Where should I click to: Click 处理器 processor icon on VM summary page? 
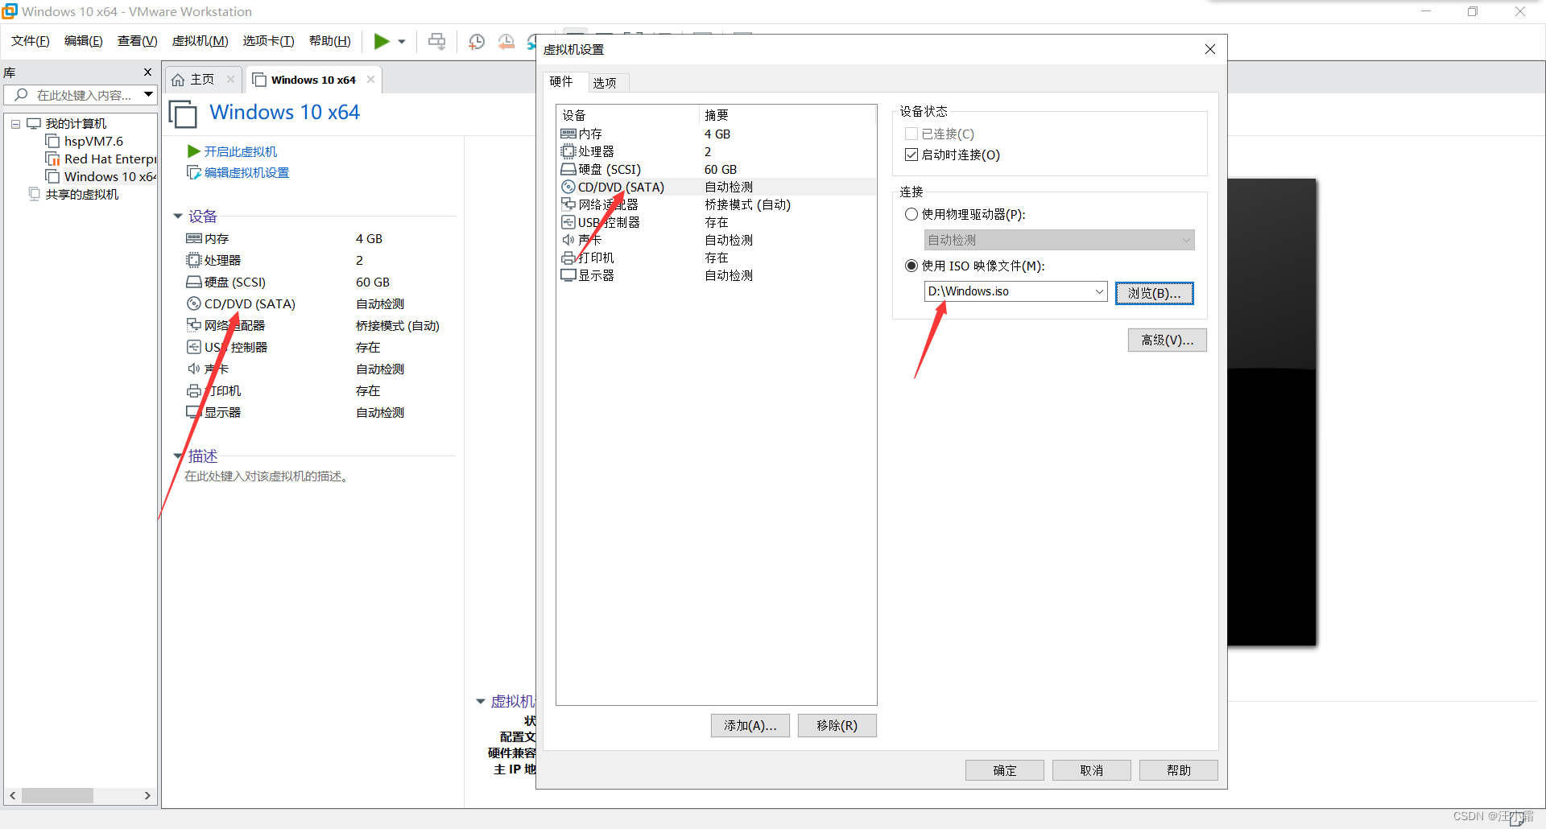coord(193,260)
